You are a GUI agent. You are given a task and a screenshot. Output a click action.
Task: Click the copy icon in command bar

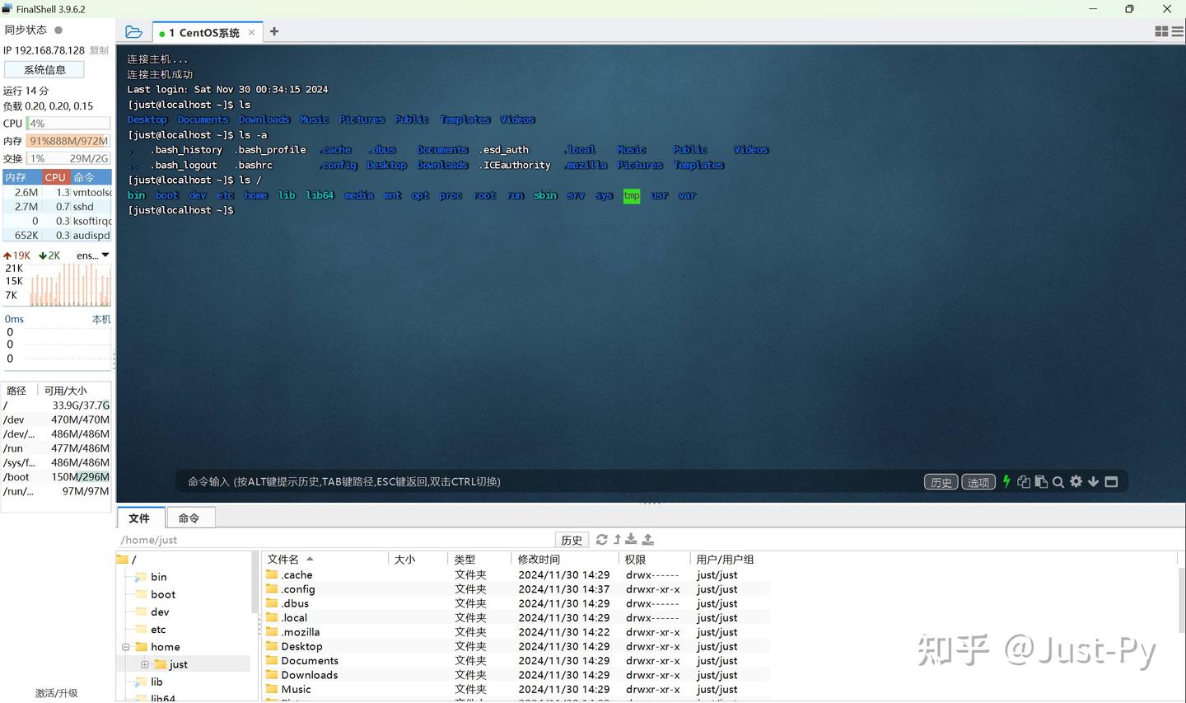[1024, 481]
